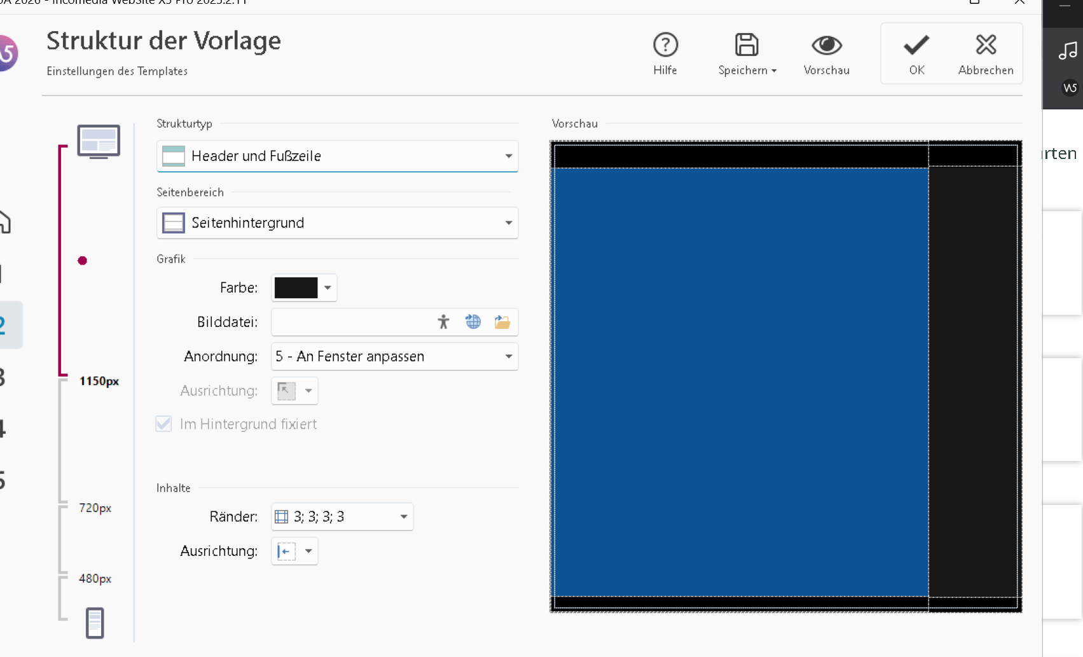Expand the Strukturtyp dropdown
This screenshot has width=1083, height=657.
508,156
